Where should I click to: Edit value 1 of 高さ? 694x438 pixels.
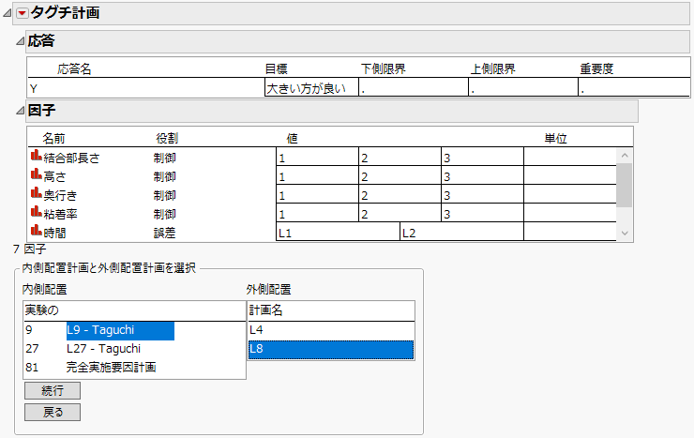click(317, 175)
